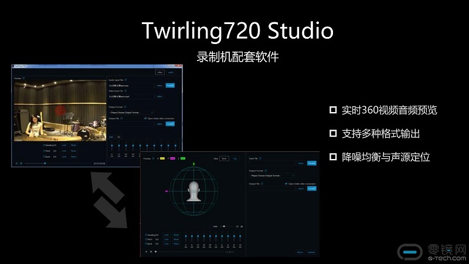Click the Video Input File path field

pos(131,96)
